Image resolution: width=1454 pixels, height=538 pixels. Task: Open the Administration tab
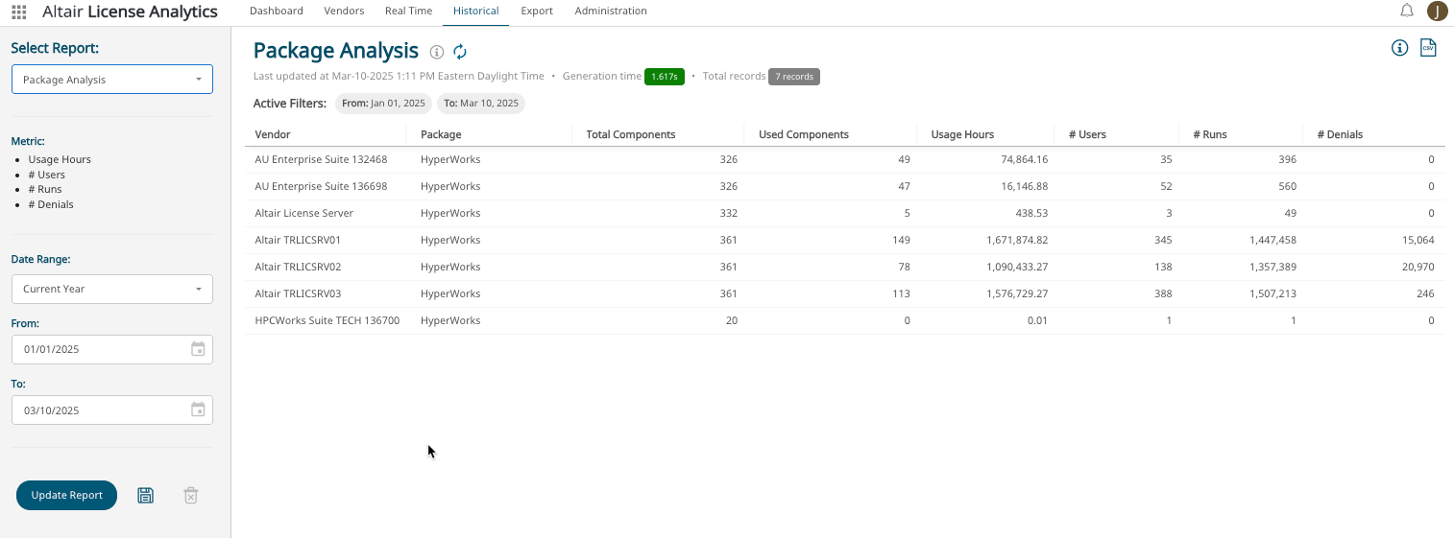coord(611,12)
